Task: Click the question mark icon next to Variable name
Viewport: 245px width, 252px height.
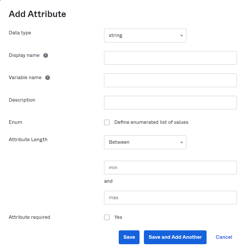Action: click(47, 78)
